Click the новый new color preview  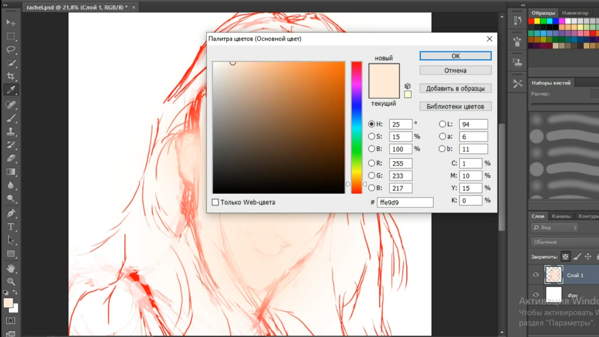pos(384,72)
